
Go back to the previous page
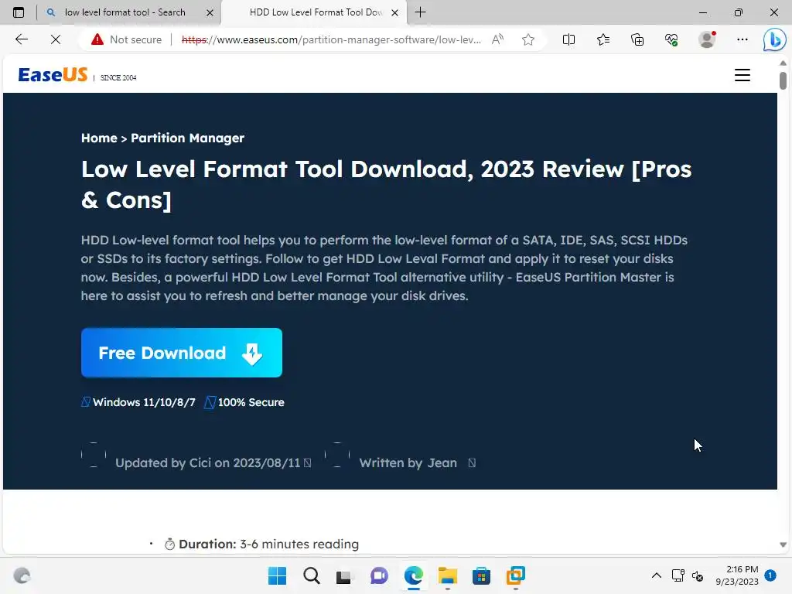(x=21, y=39)
